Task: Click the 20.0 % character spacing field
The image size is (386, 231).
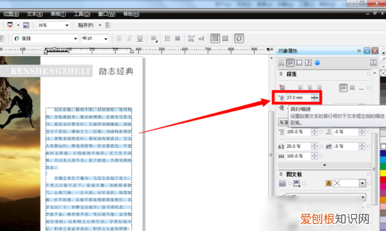Action: [298, 146]
